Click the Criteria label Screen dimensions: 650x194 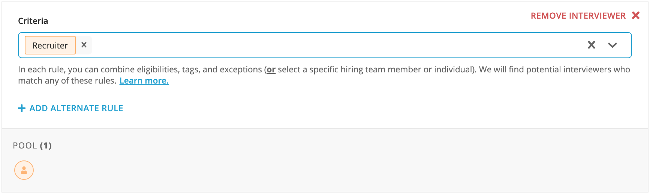coord(33,21)
